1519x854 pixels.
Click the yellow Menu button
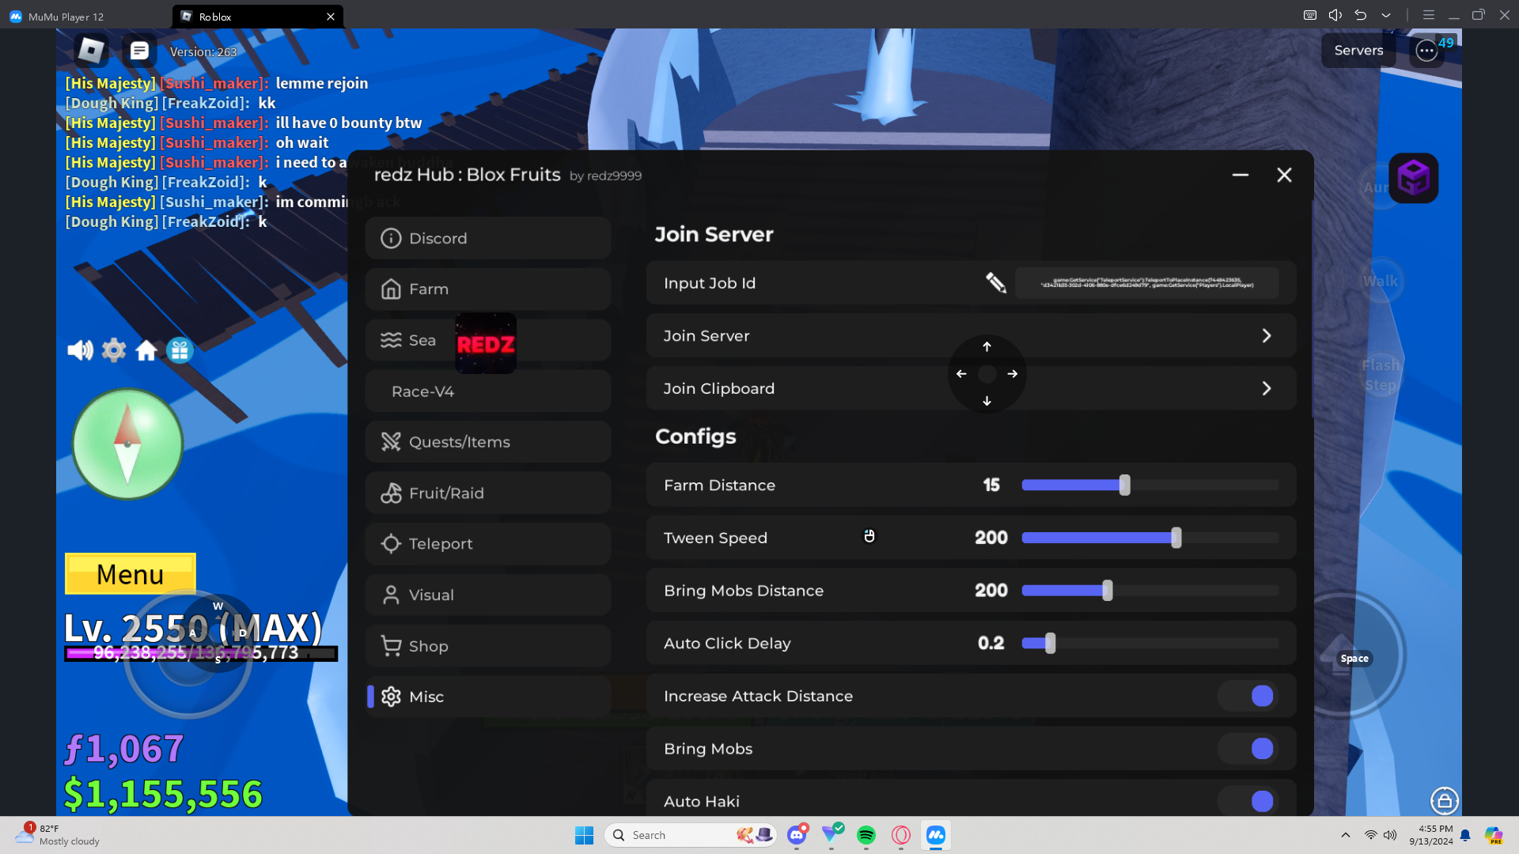click(131, 574)
